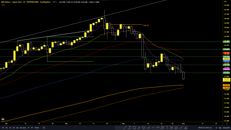The image size is (231, 130).
Task: Open go-to-date calendar icon
Action: point(44,128)
